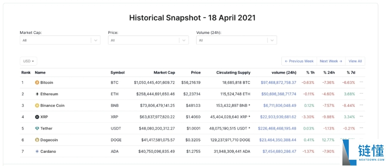Viewport: 386px width, 166px height.
Task: Click the XRP logo icon
Action: tap(37, 117)
